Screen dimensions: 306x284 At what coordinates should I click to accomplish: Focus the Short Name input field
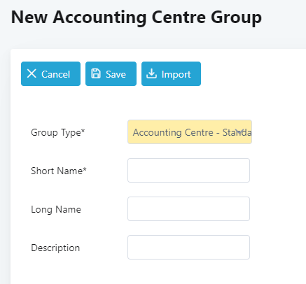tap(188, 171)
